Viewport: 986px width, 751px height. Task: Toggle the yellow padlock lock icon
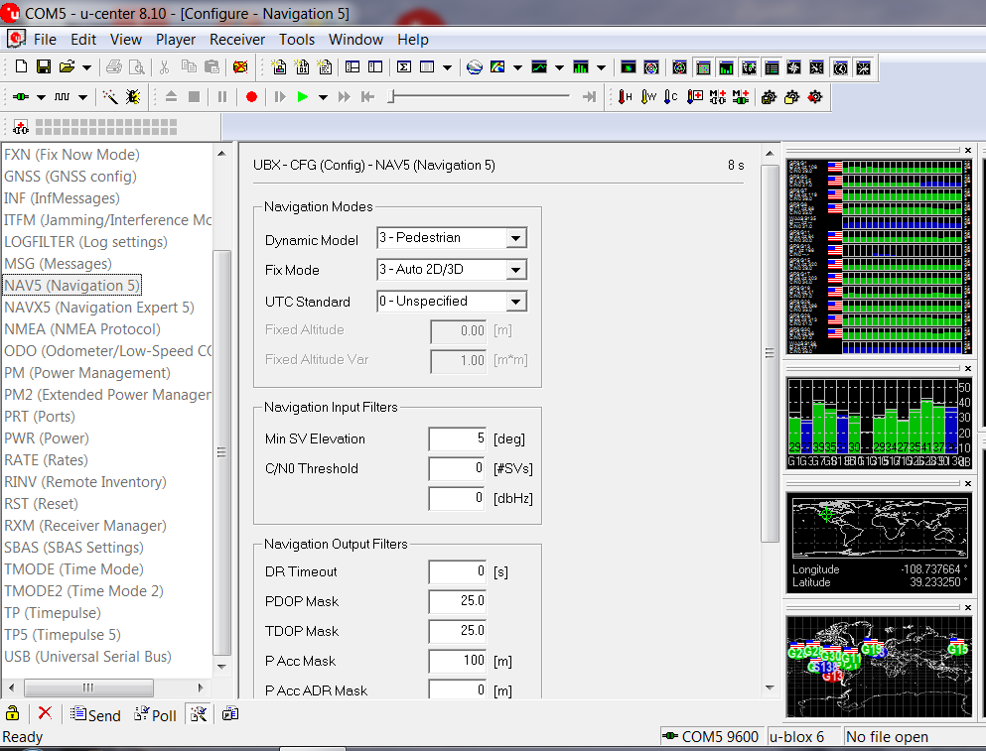pos(13,713)
